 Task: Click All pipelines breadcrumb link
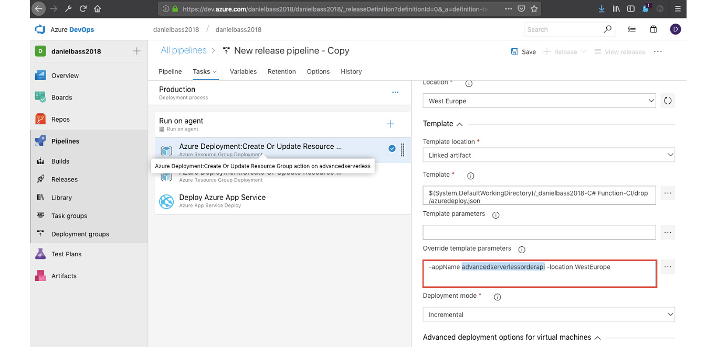click(184, 50)
